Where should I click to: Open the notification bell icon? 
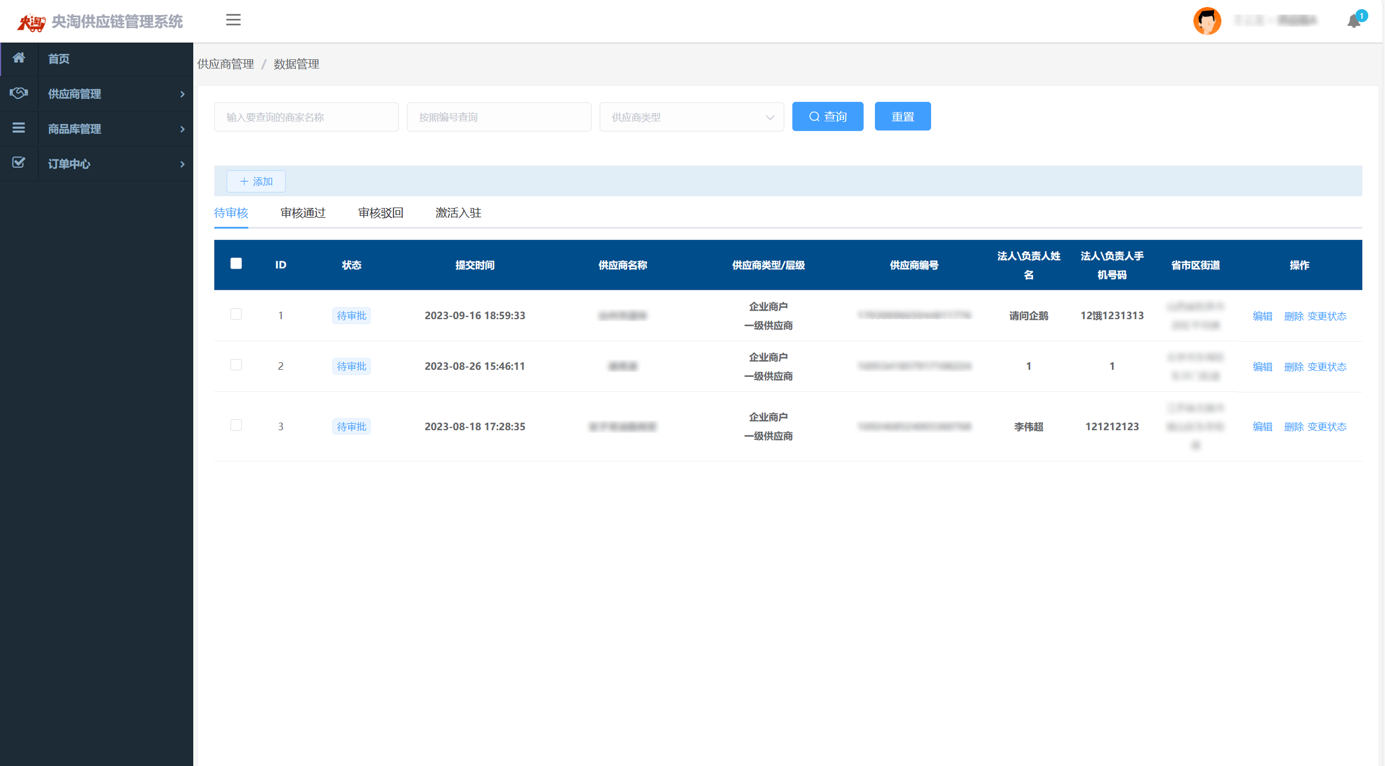coord(1354,22)
